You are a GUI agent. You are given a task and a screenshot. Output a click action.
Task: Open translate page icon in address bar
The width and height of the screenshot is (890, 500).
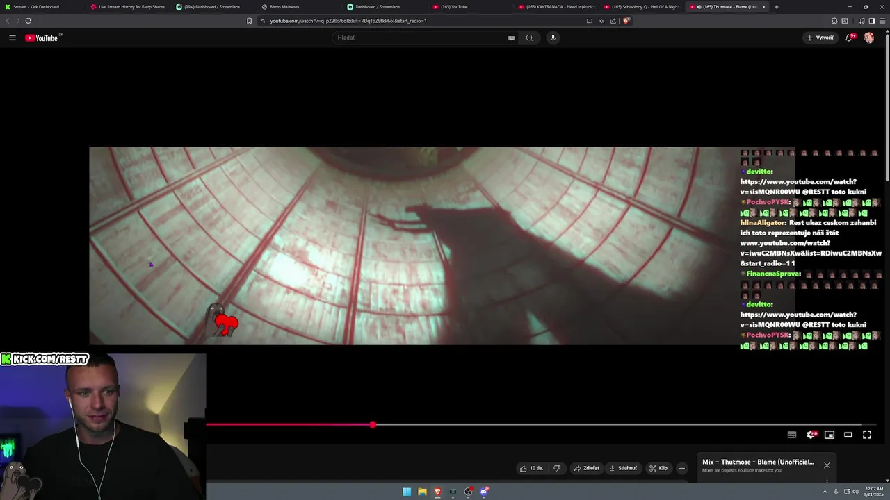601,21
